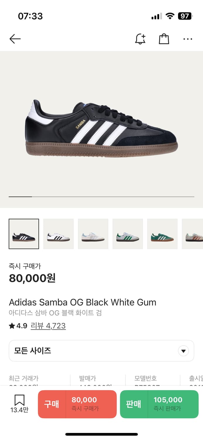
Task: Open the three-dot more options menu
Action: tap(188, 39)
